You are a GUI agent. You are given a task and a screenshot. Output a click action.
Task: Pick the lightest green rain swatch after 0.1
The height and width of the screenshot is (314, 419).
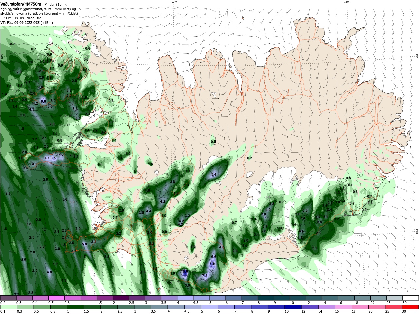[9, 307]
